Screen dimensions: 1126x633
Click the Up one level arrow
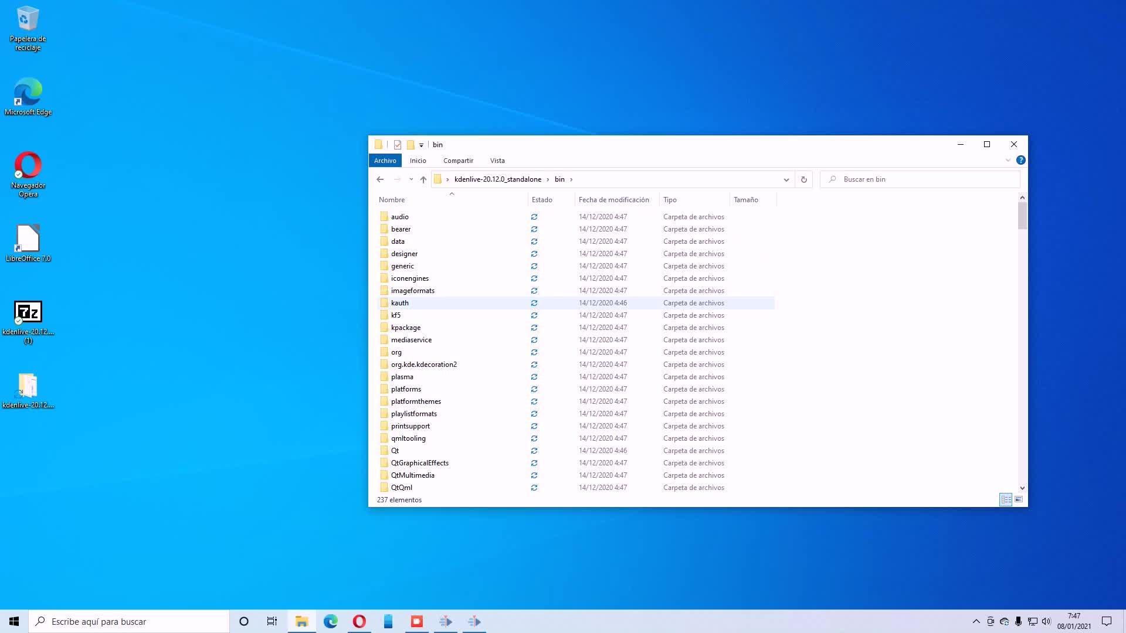pyautogui.click(x=423, y=179)
